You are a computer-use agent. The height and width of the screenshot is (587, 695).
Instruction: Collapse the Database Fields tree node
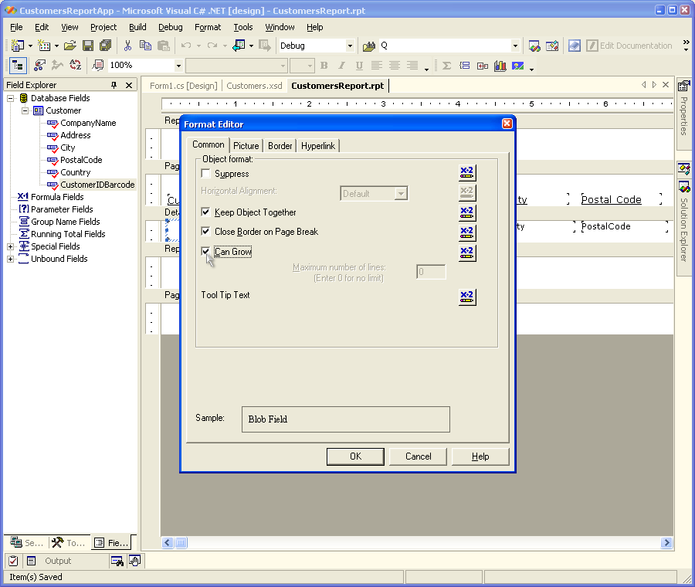coord(11,98)
